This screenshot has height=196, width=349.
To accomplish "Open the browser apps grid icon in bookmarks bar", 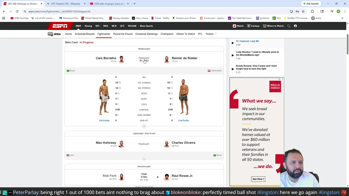I will coord(4,18).
